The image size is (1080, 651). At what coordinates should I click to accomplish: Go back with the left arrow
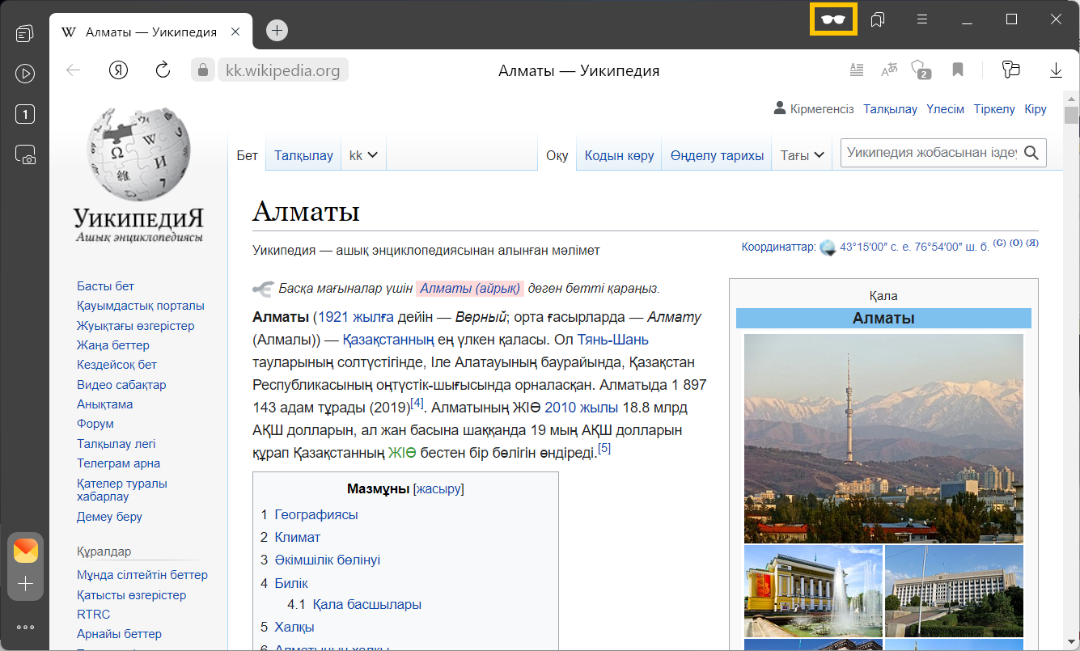tap(74, 70)
